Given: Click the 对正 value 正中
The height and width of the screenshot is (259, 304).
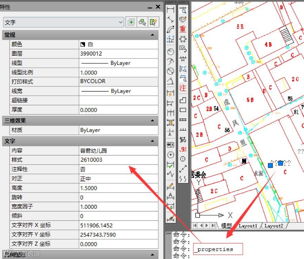Looking at the screenshot, I should [x=118, y=179].
